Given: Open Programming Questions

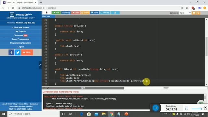Looking at the screenshot, I should tap(21, 43).
